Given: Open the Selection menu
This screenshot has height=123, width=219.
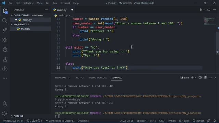Looking at the screenshot, I should 29,3.
